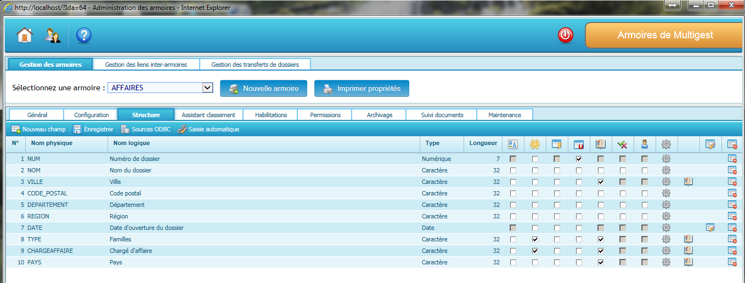Click the Nouvelle armoire button

pos(263,89)
